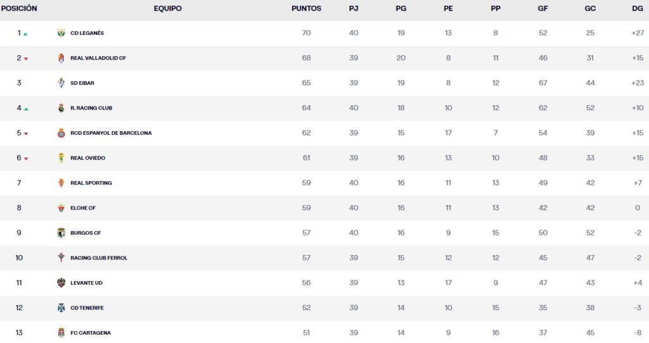
Task: Click the SD Eibar team badge
Action: (x=61, y=83)
